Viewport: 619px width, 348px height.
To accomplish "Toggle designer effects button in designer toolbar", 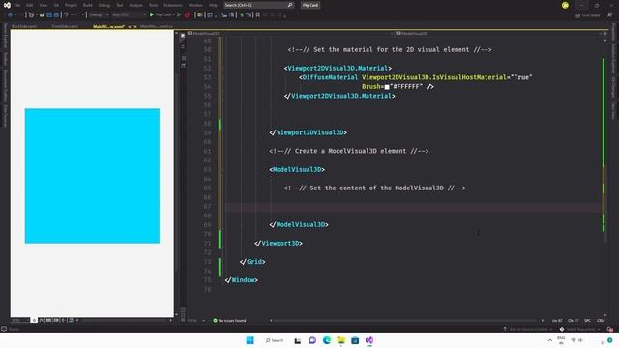I will (41, 320).
